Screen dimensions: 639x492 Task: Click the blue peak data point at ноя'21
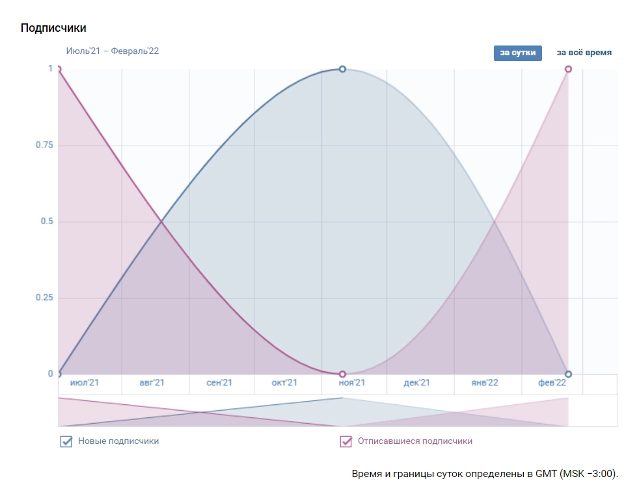pyautogui.click(x=342, y=69)
